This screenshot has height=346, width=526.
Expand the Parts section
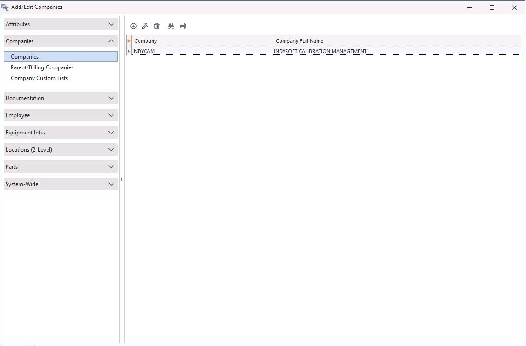pos(60,167)
